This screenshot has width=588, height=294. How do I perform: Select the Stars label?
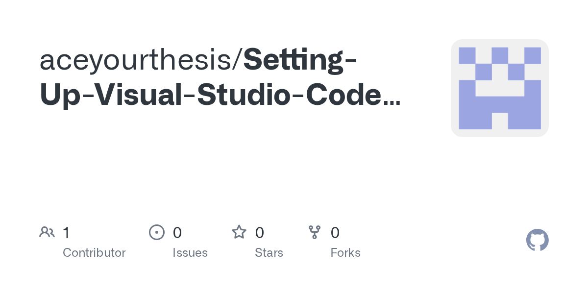[x=269, y=253]
